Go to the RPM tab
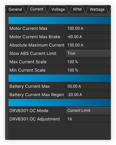The height and width of the screenshot is (145, 116). [x=77, y=10]
